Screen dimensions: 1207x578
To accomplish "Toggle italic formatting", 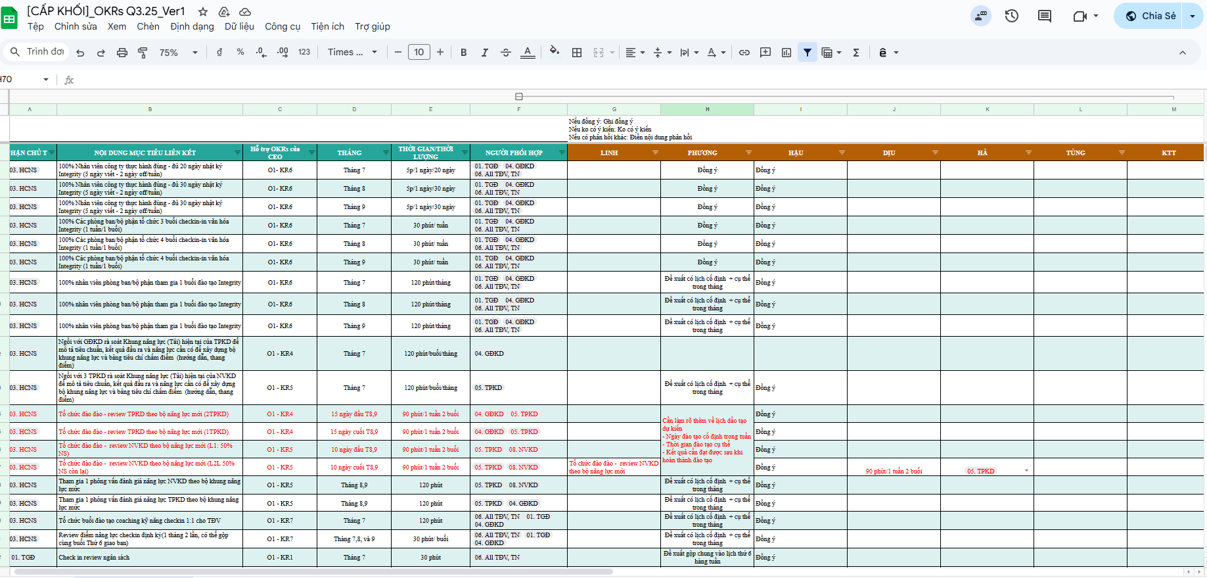I will [484, 53].
